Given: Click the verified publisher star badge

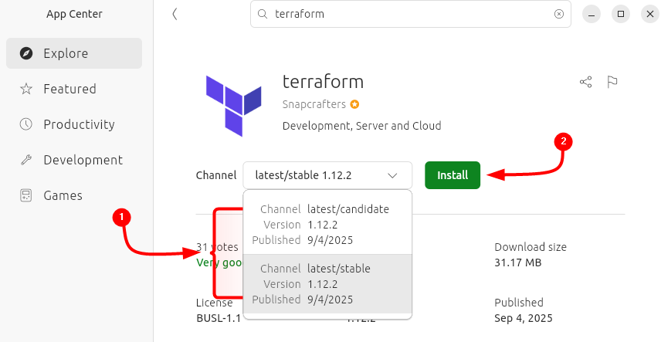Looking at the screenshot, I should [x=354, y=104].
